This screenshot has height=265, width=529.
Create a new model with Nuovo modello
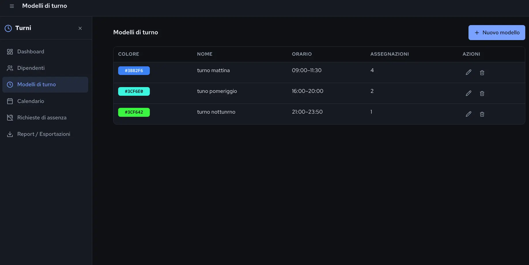pyautogui.click(x=497, y=33)
